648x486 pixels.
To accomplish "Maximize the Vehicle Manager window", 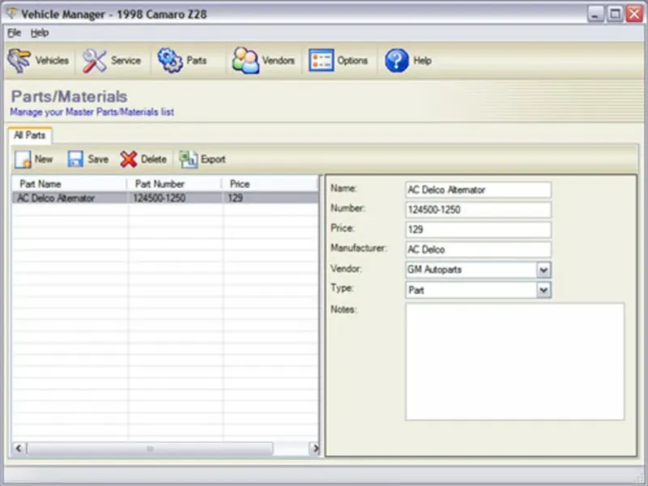I will coord(615,14).
